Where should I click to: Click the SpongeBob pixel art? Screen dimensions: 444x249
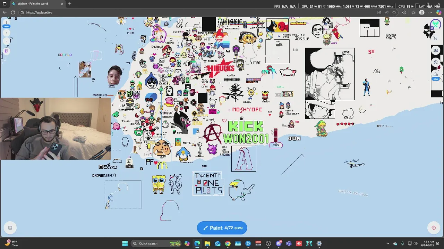(158, 184)
